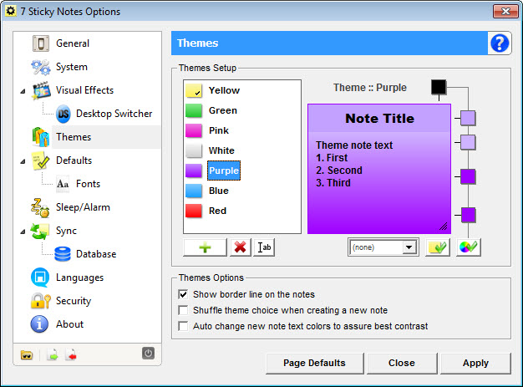Image resolution: width=523 pixels, height=387 pixels.
Task: Click the grey power icon in the sidebar footer
Action: pos(148,354)
